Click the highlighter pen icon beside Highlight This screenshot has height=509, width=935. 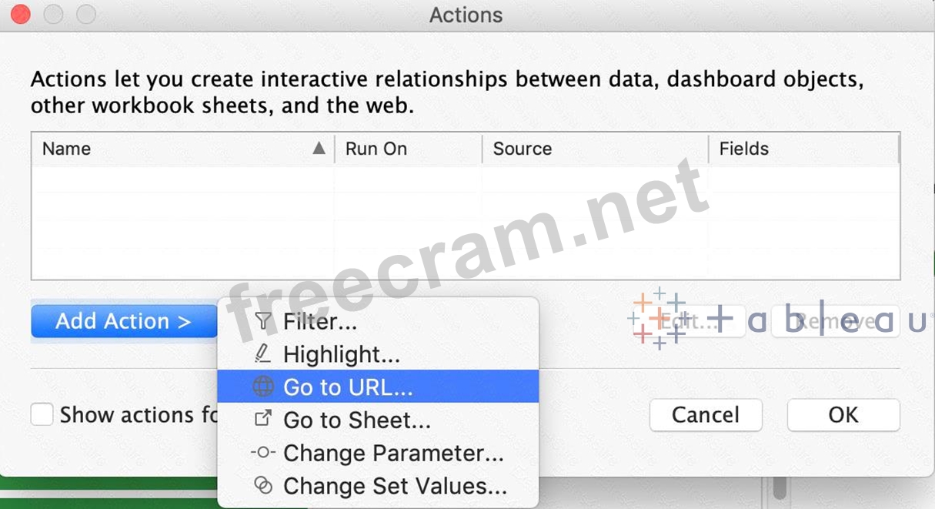pyautogui.click(x=263, y=354)
